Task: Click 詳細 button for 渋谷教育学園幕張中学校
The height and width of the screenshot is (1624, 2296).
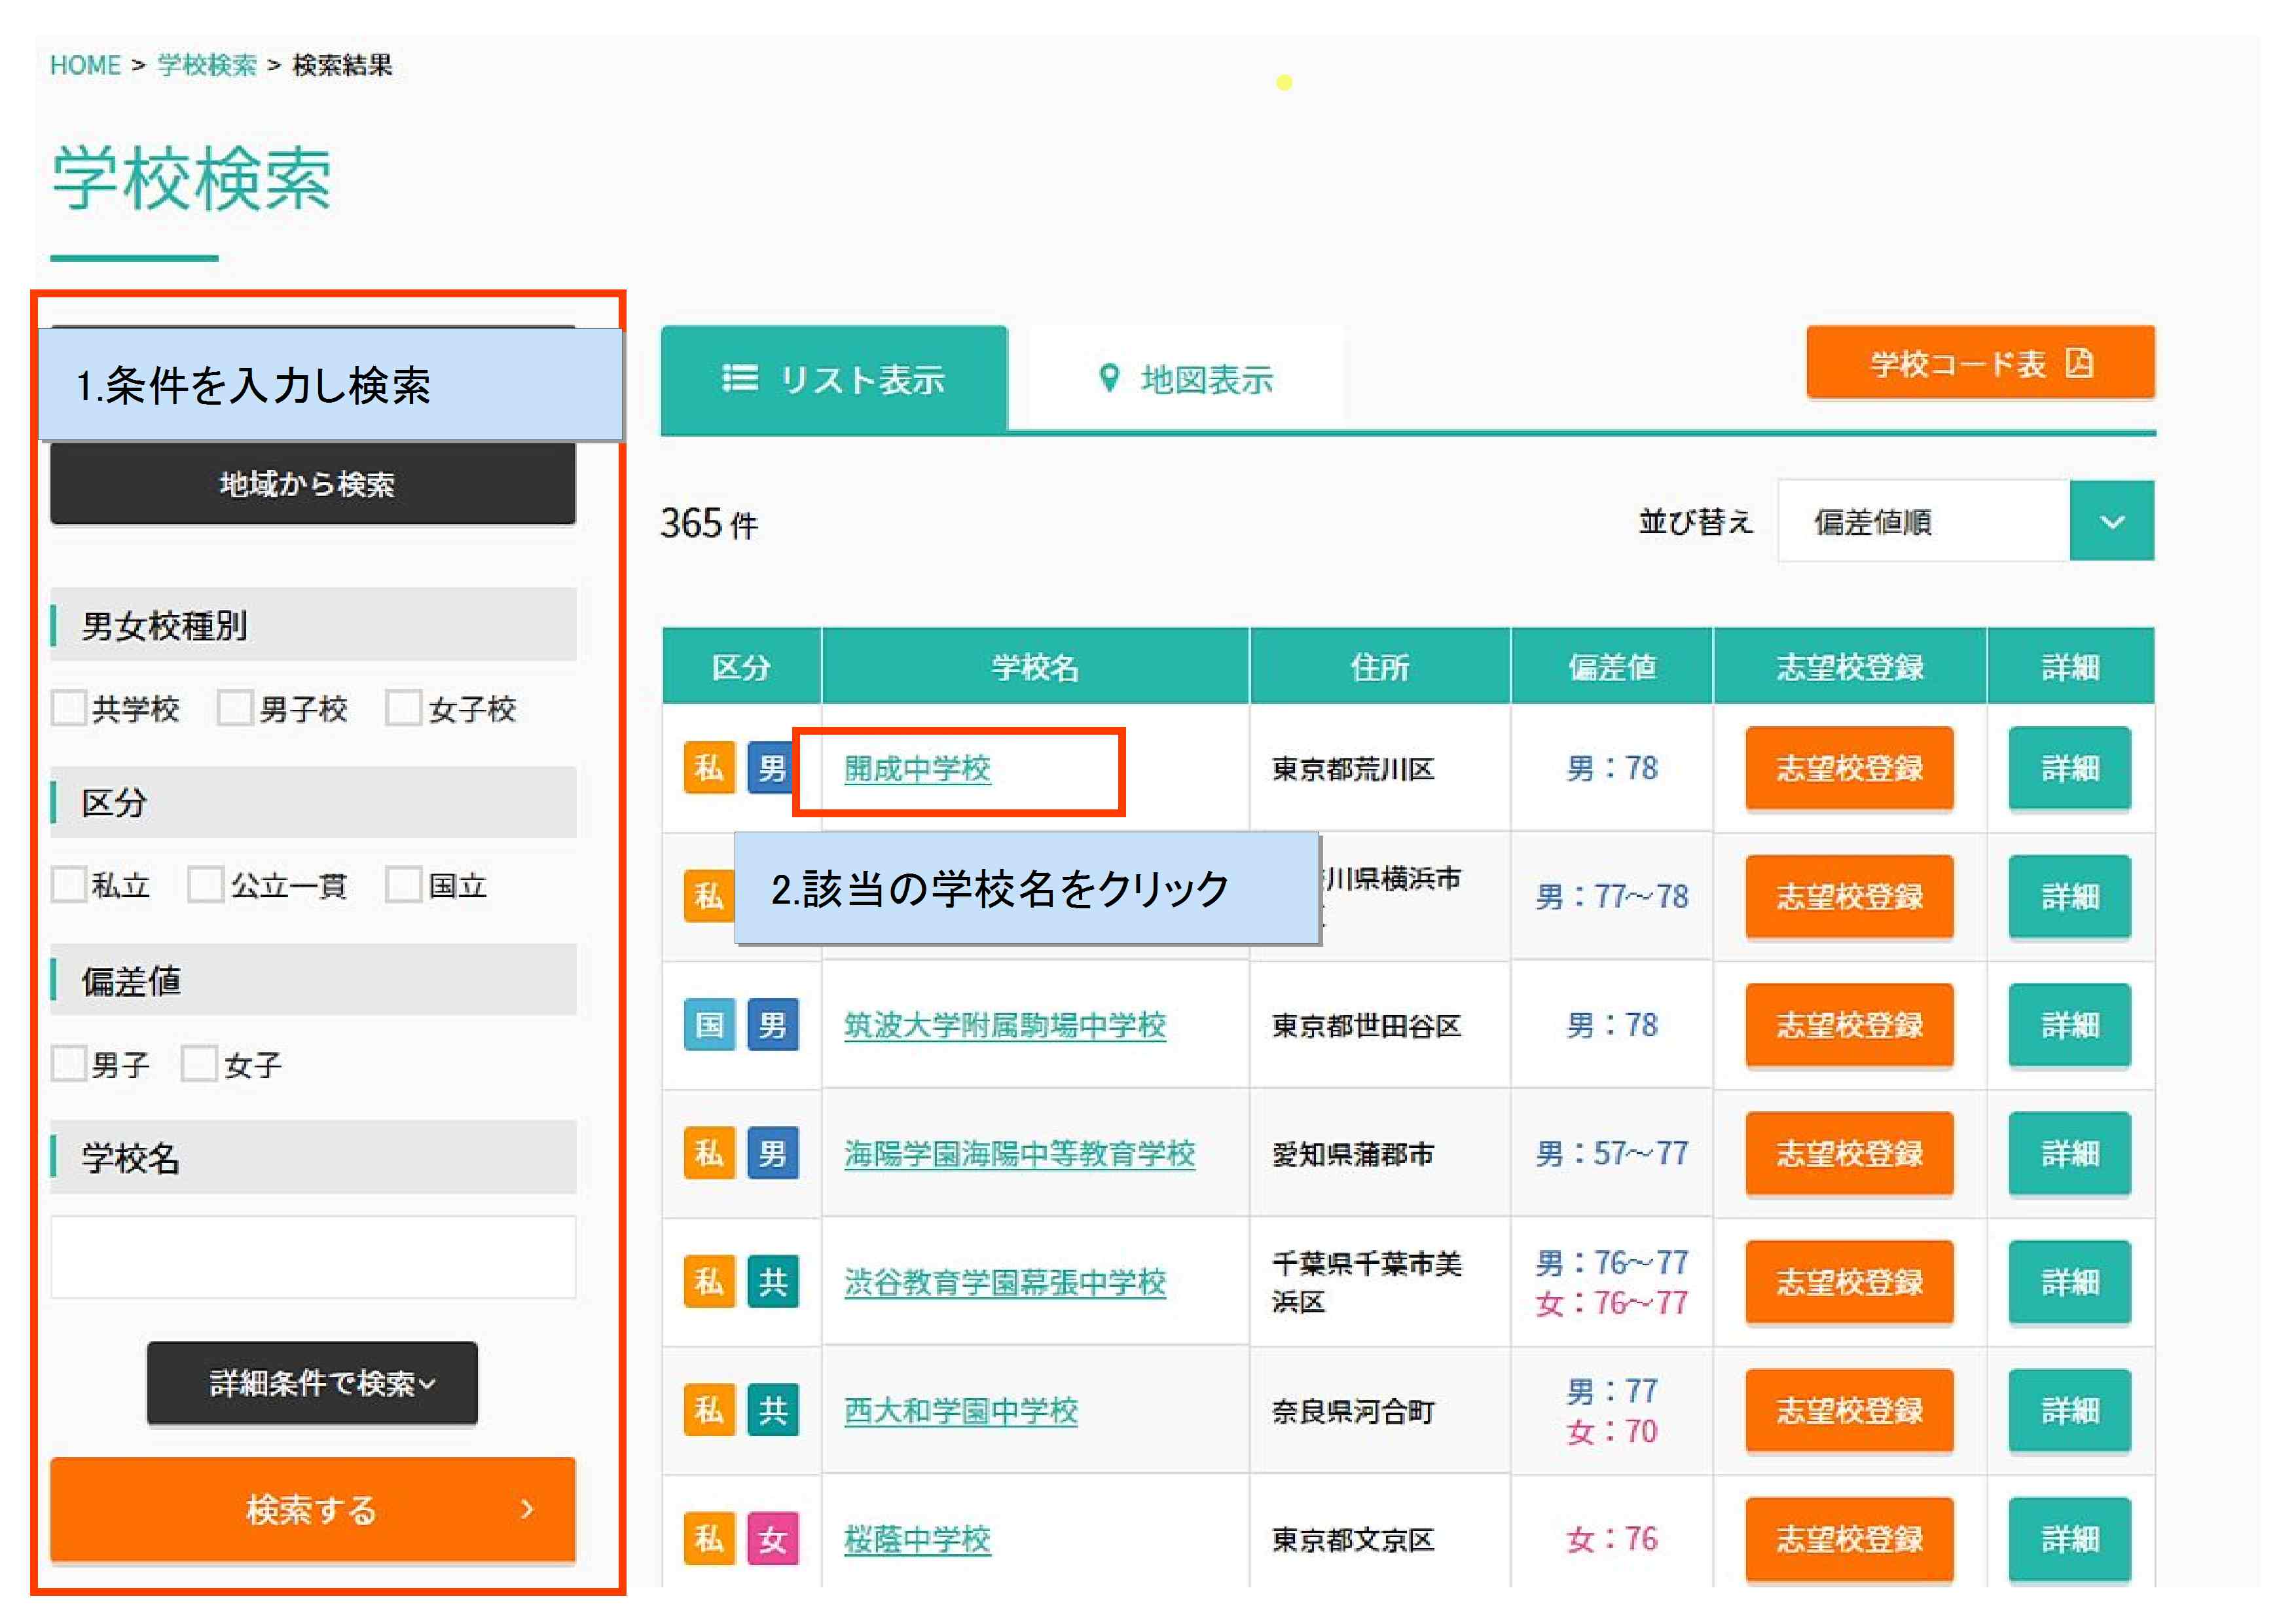Action: (x=2069, y=1282)
